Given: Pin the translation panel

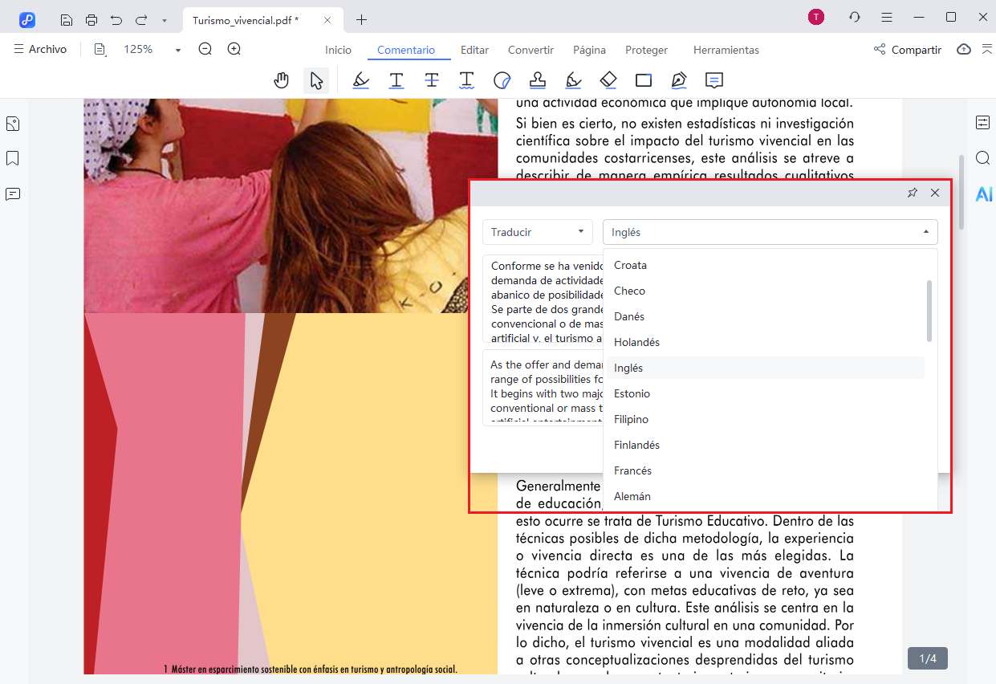Looking at the screenshot, I should pos(913,193).
